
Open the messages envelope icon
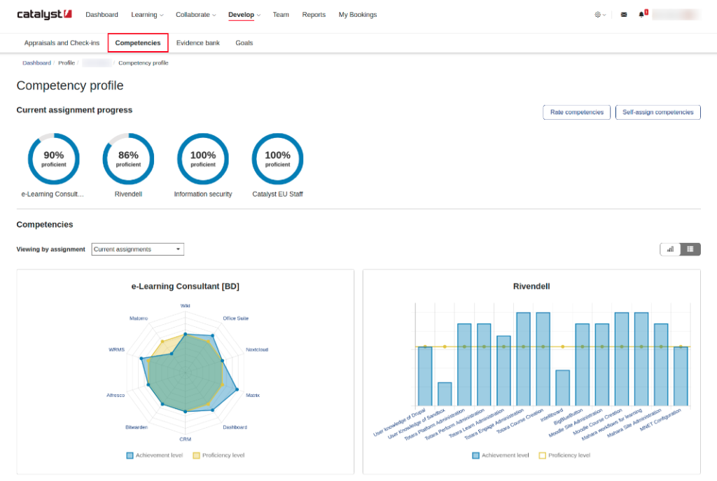point(624,15)
